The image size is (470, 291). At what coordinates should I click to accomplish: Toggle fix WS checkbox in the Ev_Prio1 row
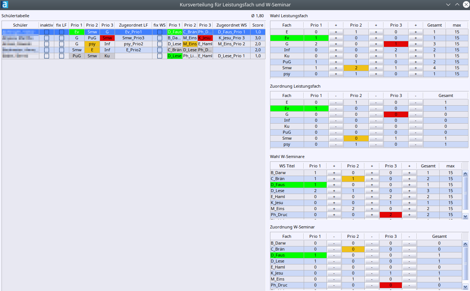tap(160, 32)
